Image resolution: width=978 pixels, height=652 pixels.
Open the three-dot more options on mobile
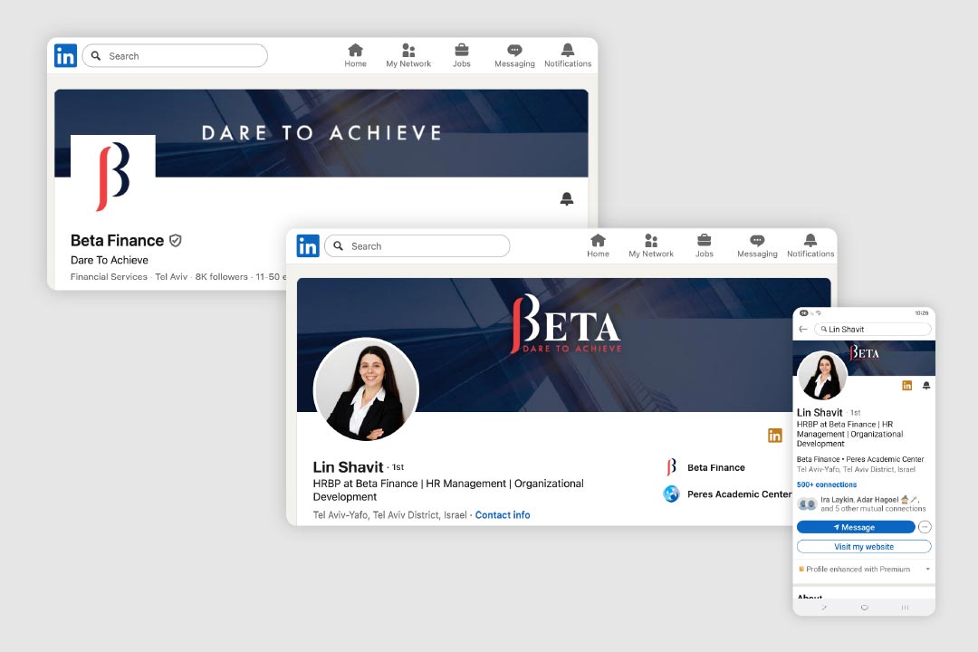click(925, 527)
